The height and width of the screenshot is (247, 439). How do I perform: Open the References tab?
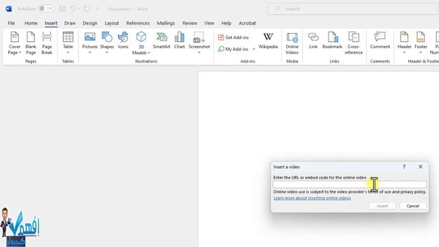point(138,23)
